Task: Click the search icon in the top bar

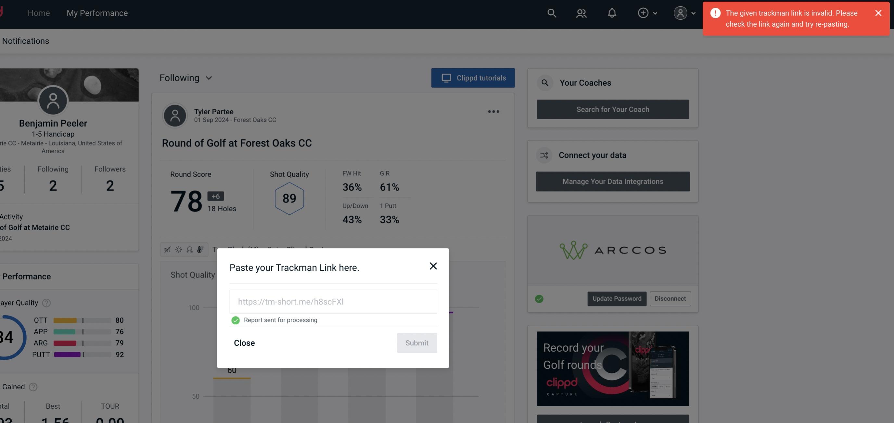Action: pyautogui.click(x=551, y=13)
